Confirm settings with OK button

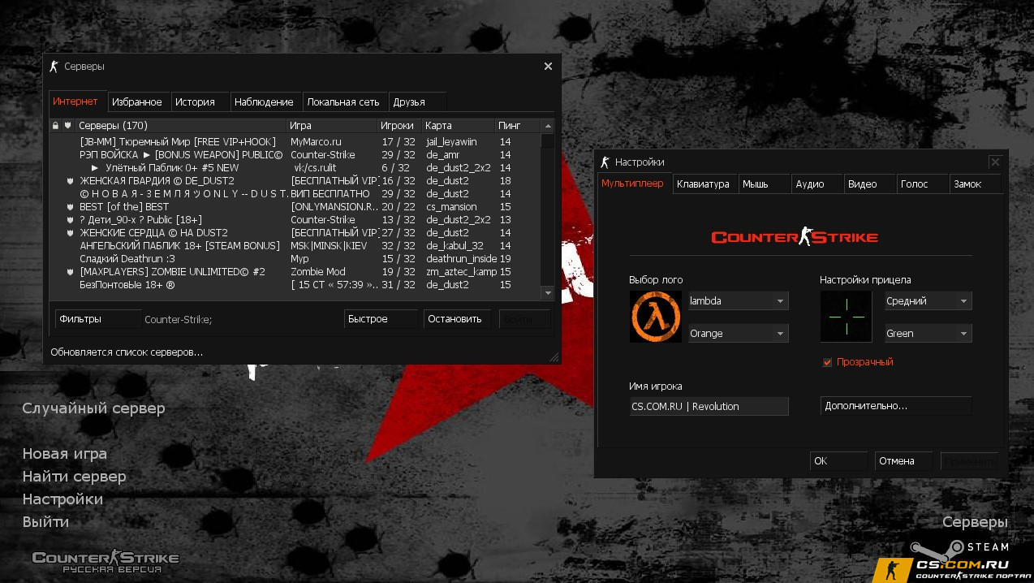tap(838, 461)
